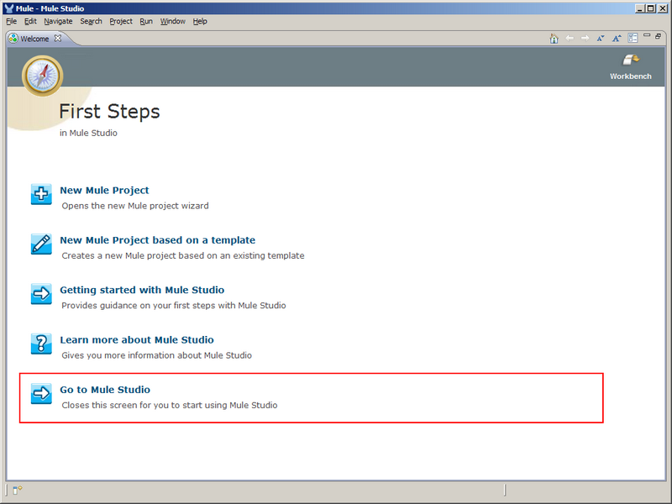Open the Workbench via its icon
The height and width of the screenshot is (504, 672).
click(x=631, y=60)
